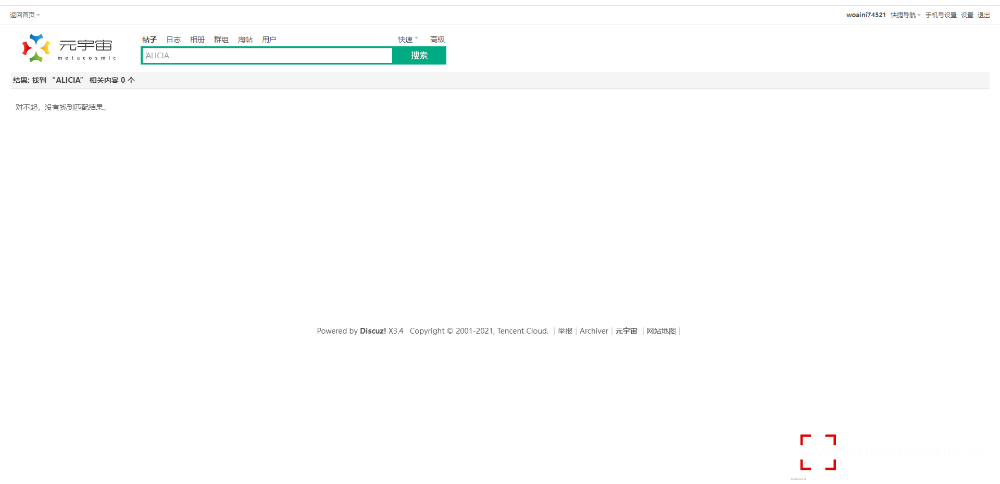Switch to the 相册 search tab
This screenshot has height=484, width=1000.
point(197,40)
